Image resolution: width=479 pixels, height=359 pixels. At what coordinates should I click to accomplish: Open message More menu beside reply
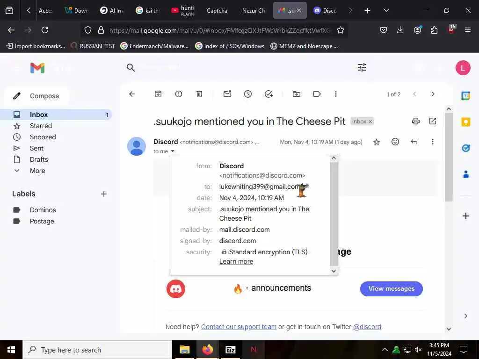point(433,142)
